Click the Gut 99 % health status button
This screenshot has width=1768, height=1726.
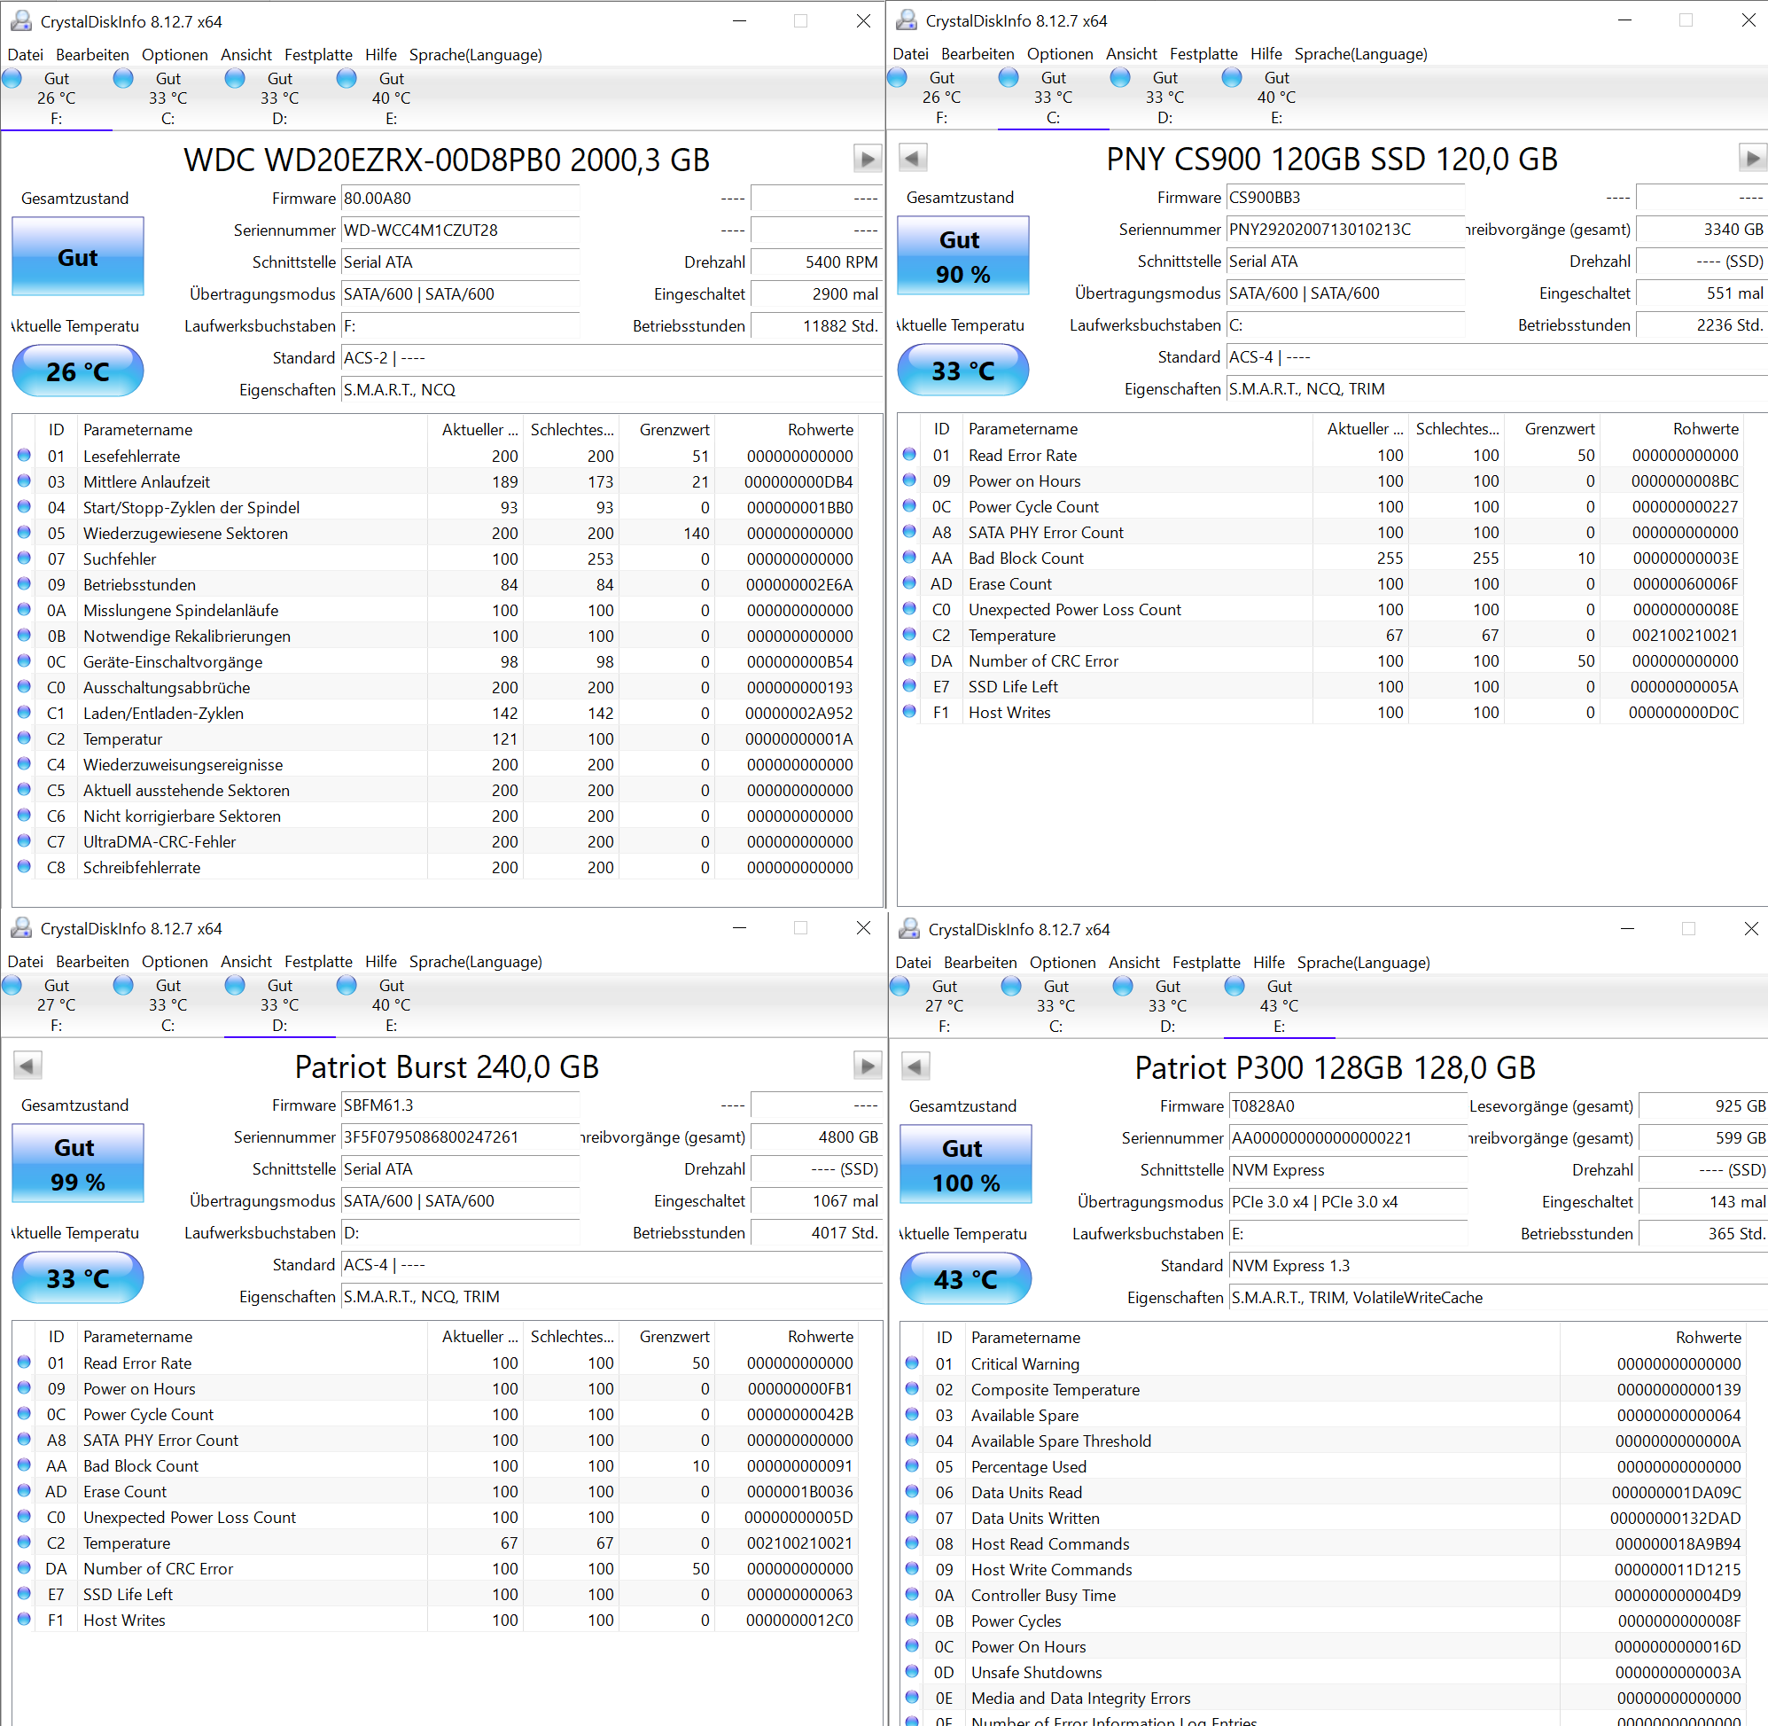[78, 1164]
